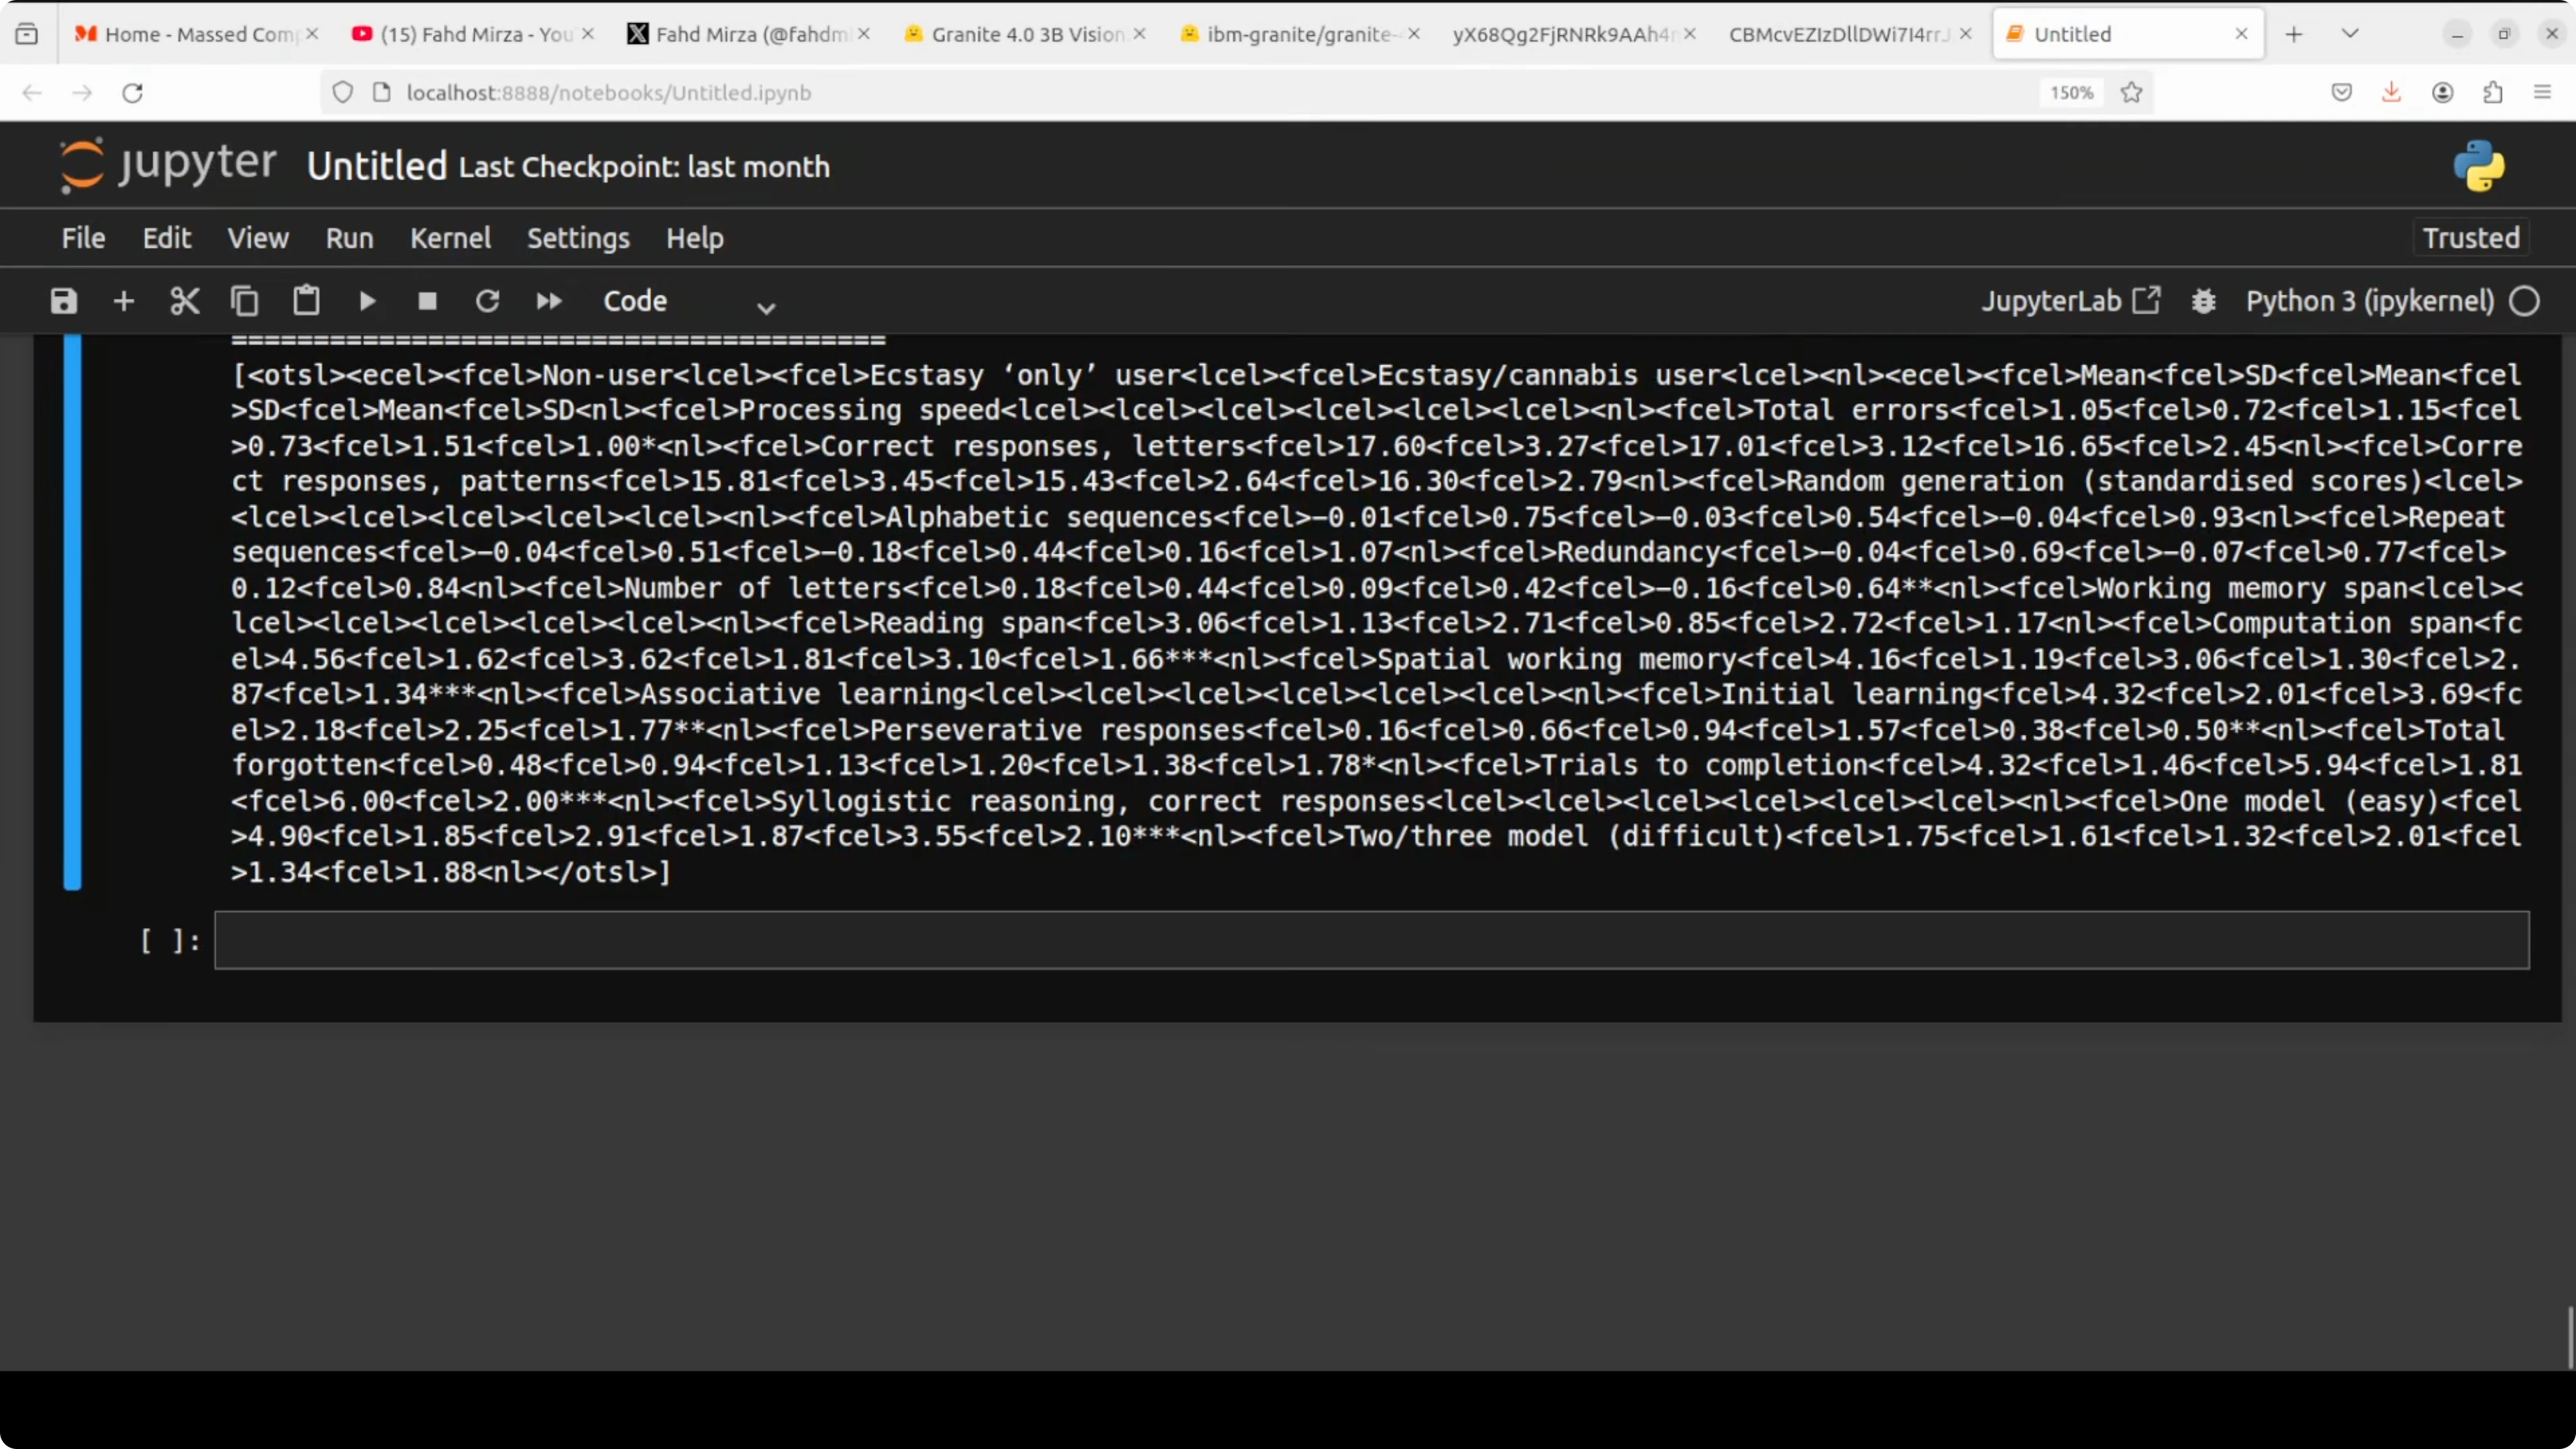
Task: Interrupt the kernel with the stop icon
Action: (x=427, y=301)
